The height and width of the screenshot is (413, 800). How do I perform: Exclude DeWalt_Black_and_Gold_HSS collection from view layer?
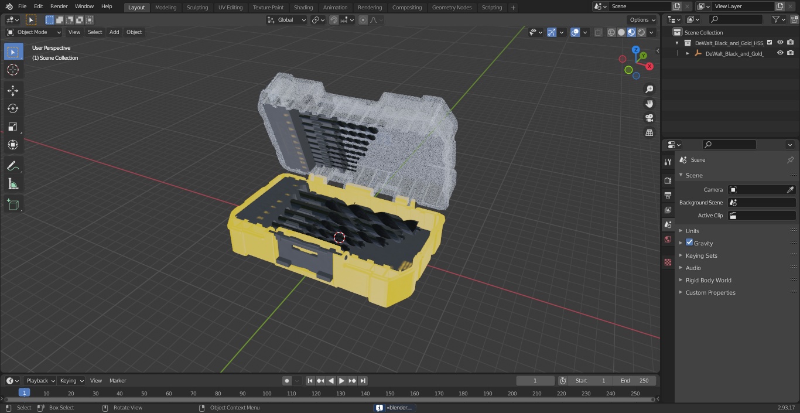tap(770, 43)
